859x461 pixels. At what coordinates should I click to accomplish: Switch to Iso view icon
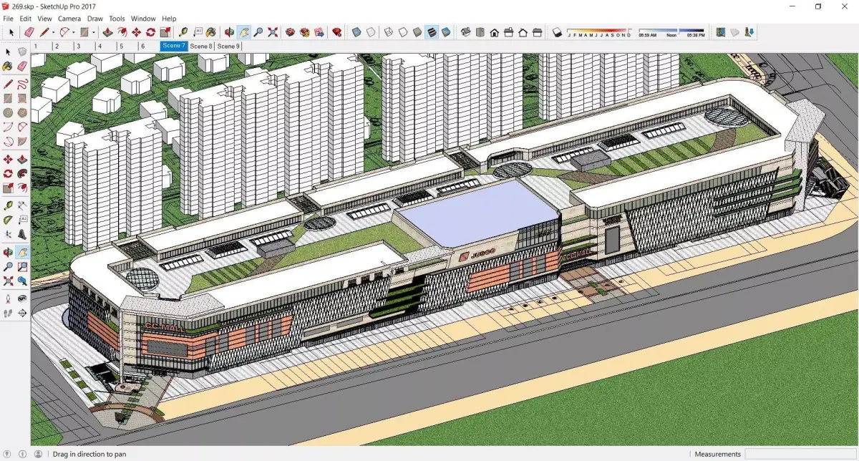[465, 32]
